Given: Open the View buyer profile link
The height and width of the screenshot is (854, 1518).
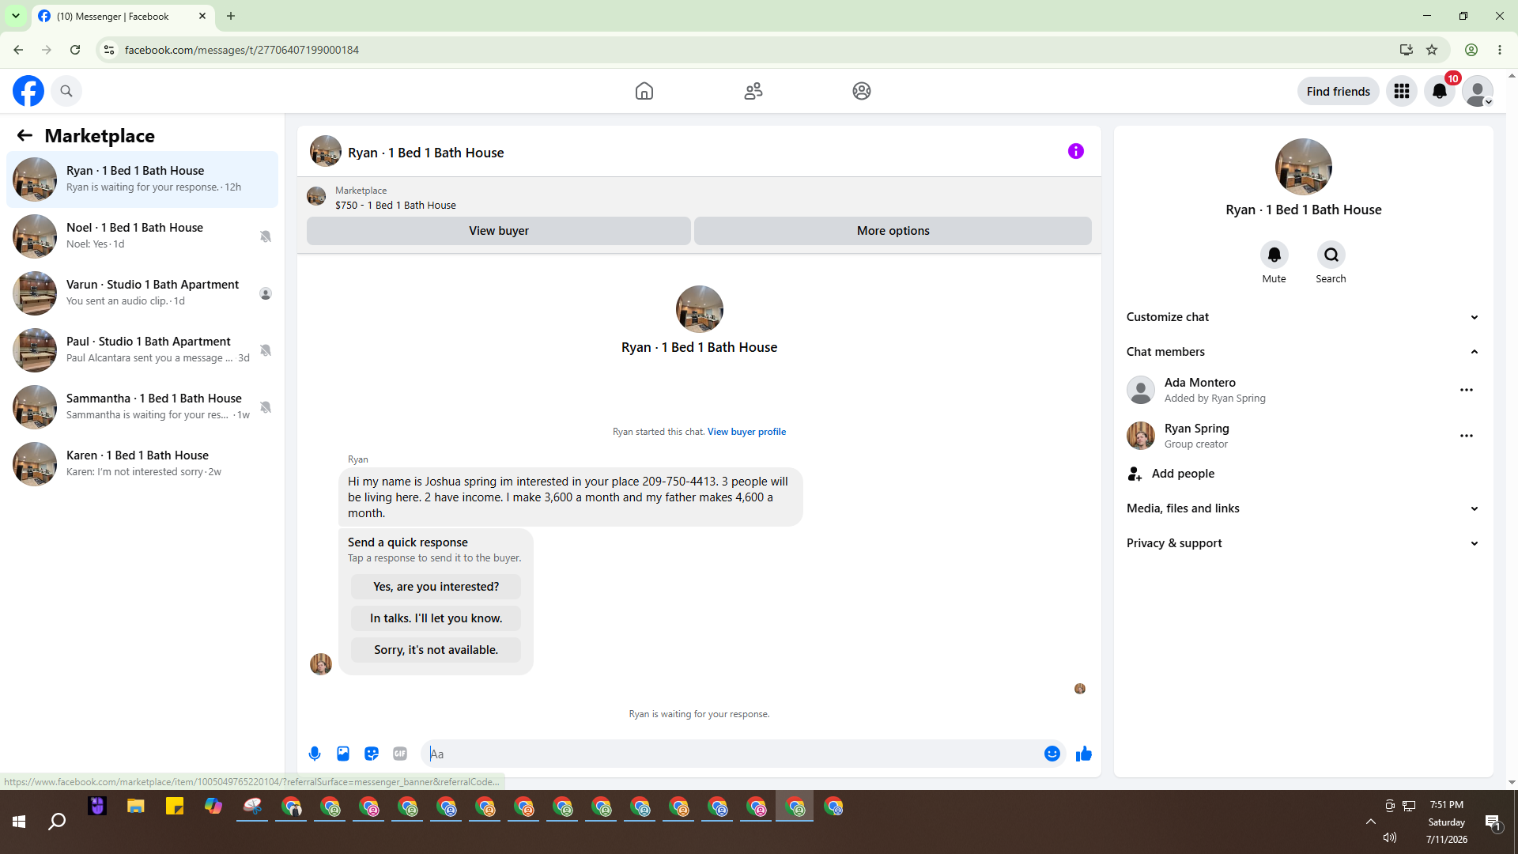Looking at the screenshot, I should (x=746, y=432).
